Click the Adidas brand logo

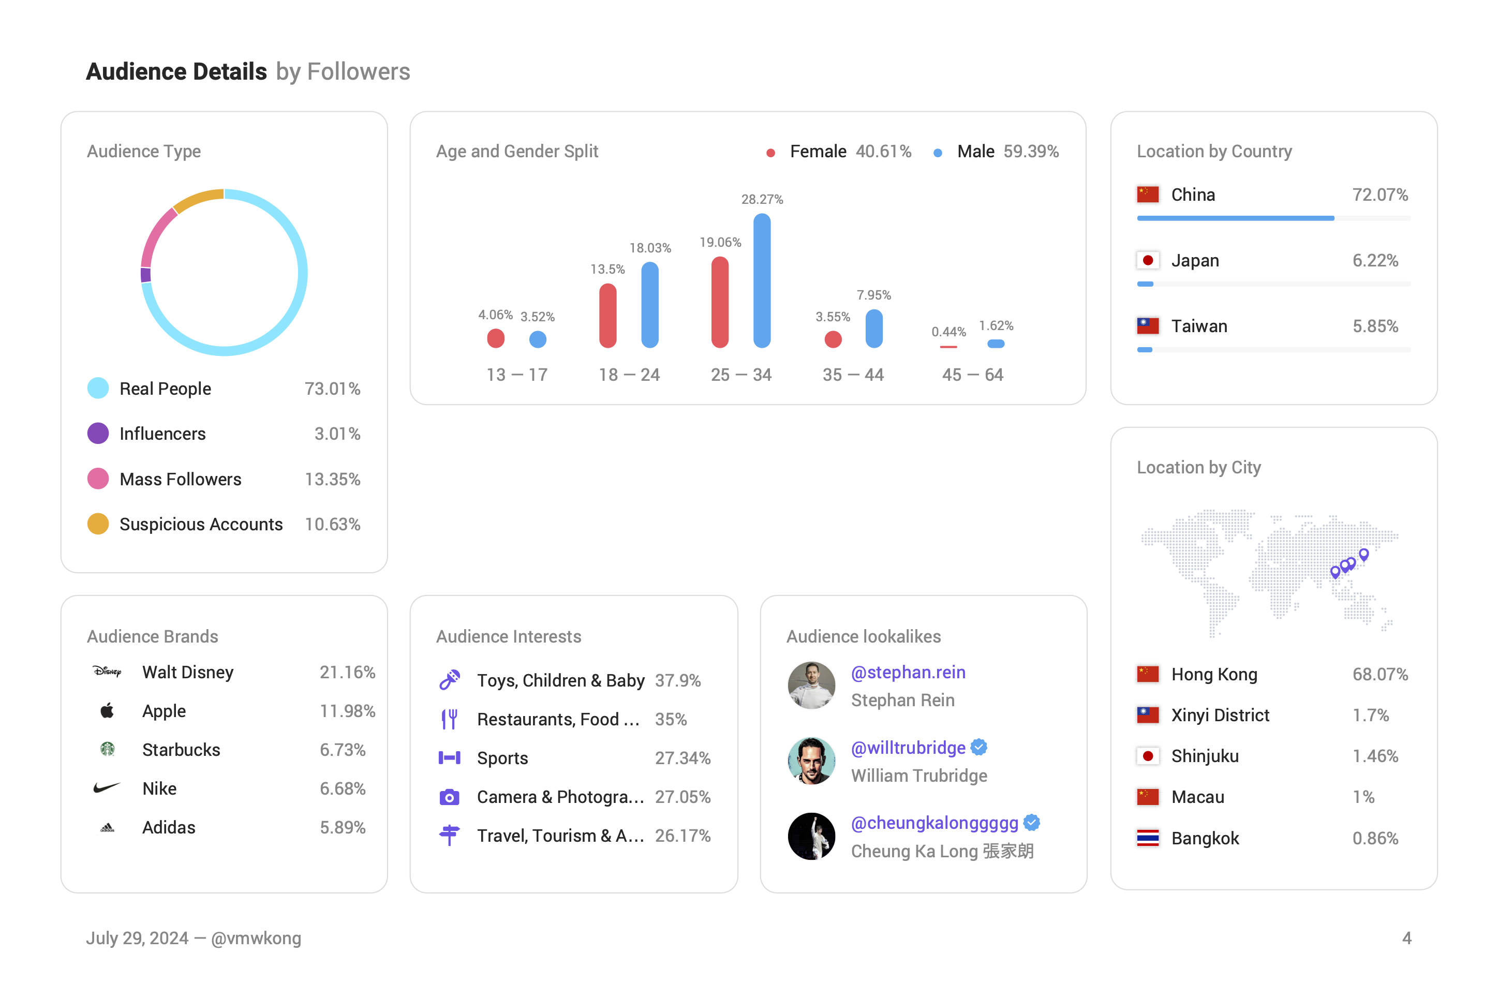click(107, 827)
